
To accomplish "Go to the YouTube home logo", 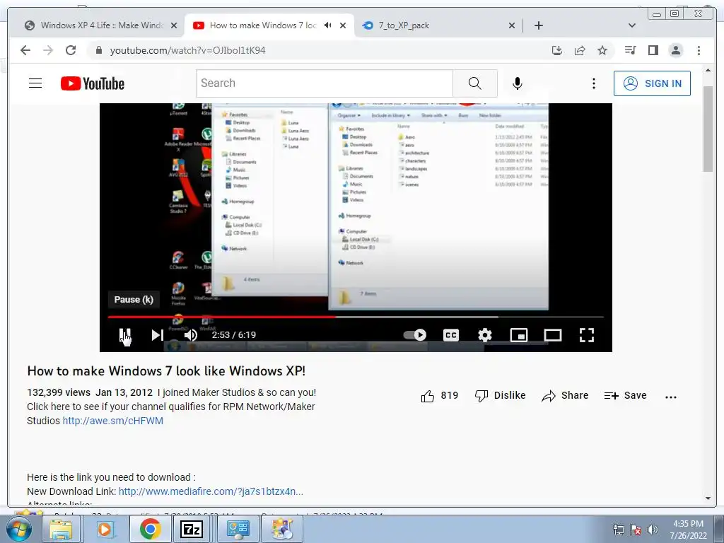I will [x=93, y=83].
